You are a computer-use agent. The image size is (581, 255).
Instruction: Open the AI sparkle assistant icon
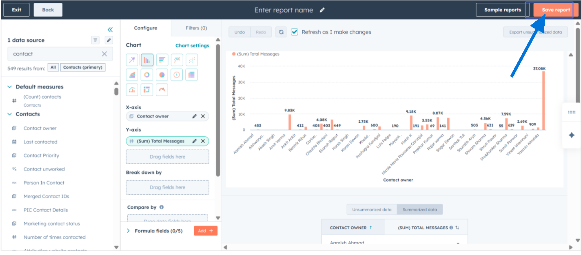(572, 135)
